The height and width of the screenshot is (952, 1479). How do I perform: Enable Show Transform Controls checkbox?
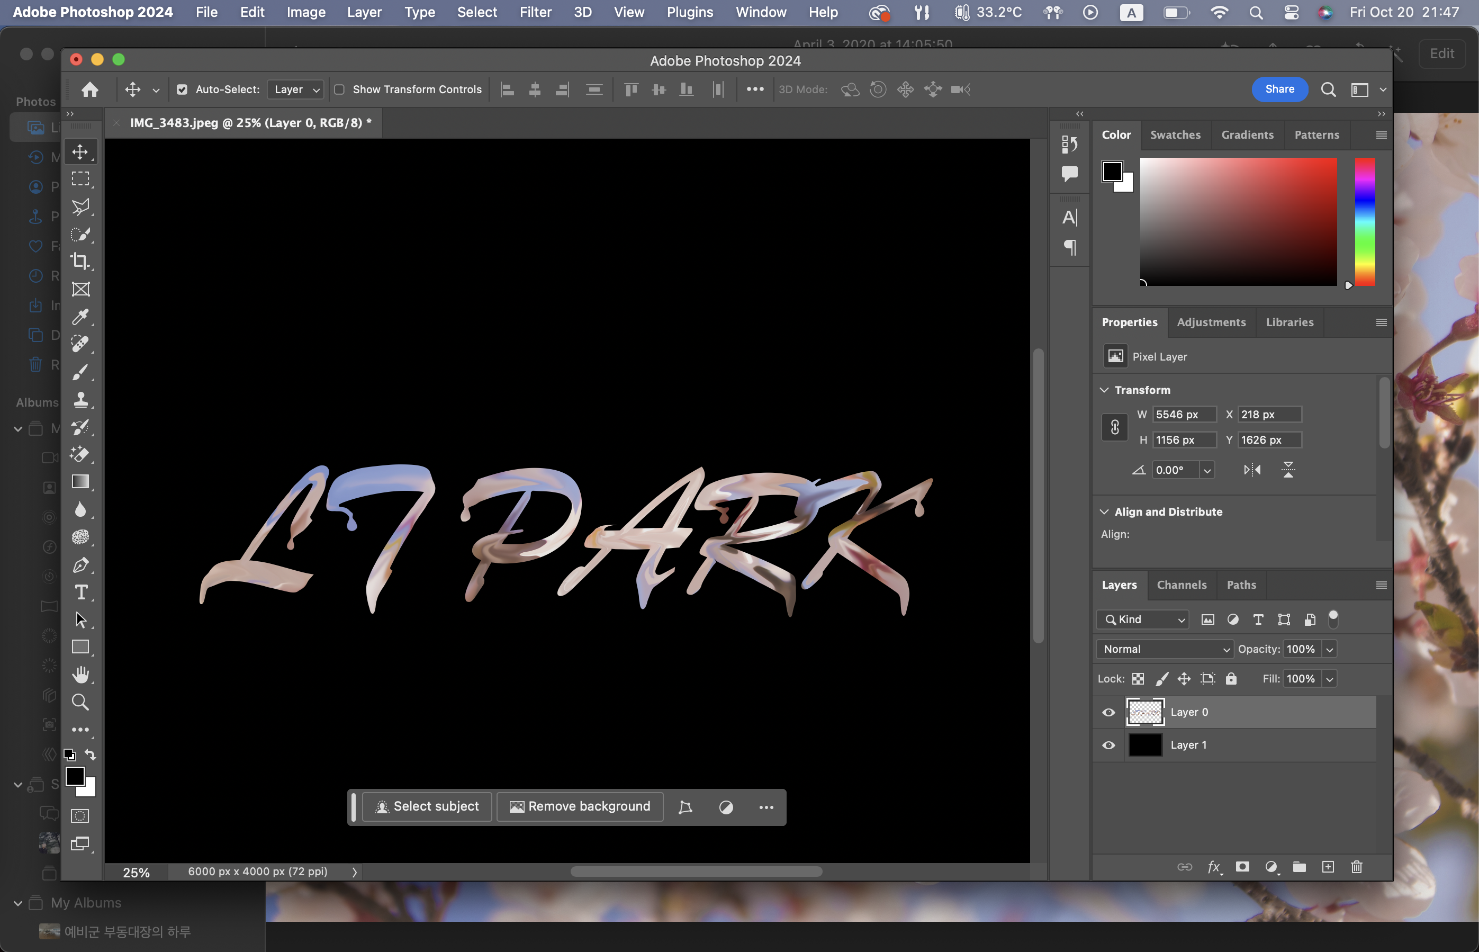pos(339,89)
